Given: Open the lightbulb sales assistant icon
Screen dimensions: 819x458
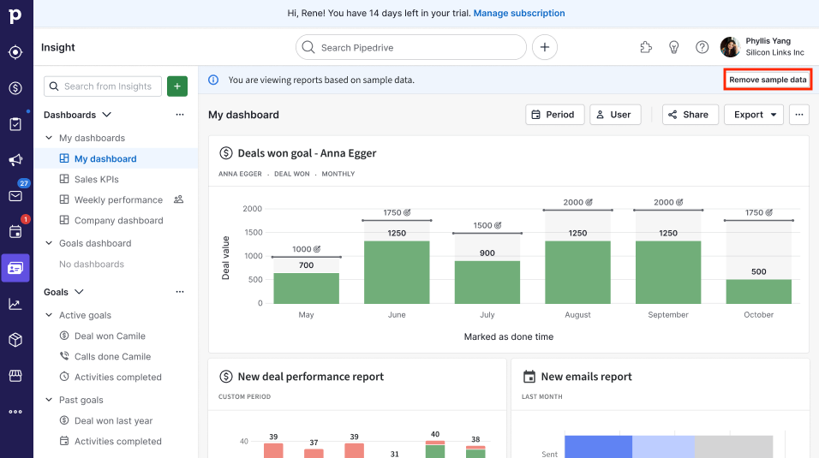Looking at the screenshot, I should pos(674,48).
